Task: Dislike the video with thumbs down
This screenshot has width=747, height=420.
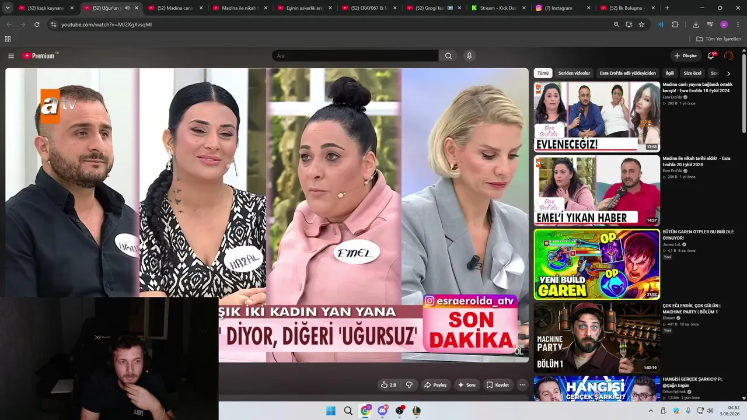Action: tap(409, 385)
